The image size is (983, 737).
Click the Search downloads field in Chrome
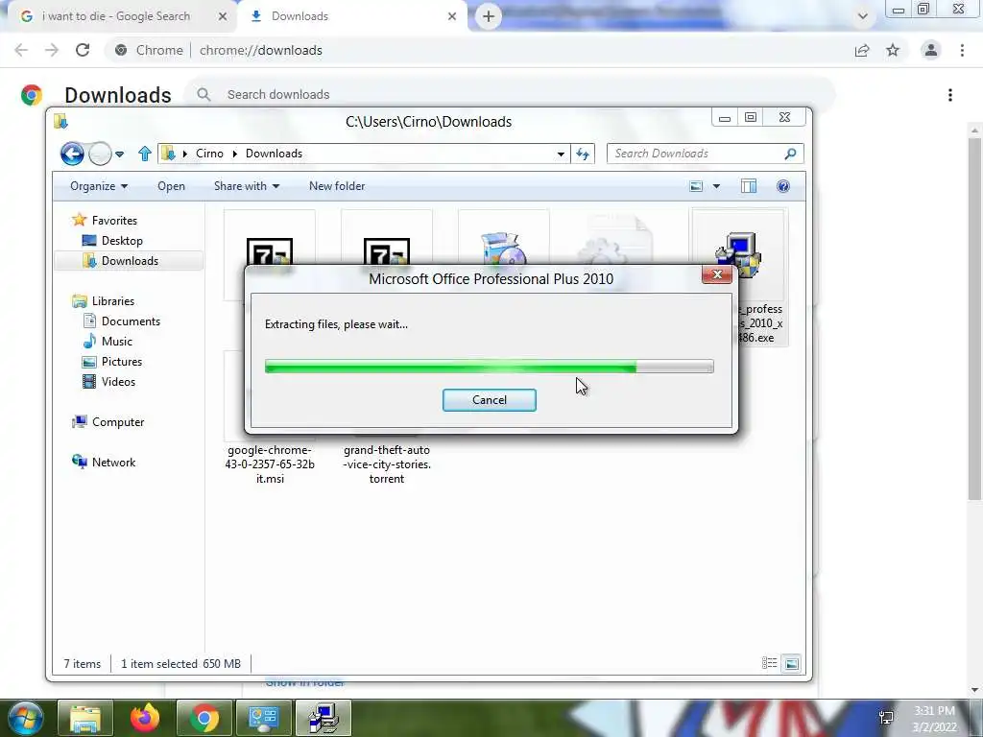pos(509,95)
